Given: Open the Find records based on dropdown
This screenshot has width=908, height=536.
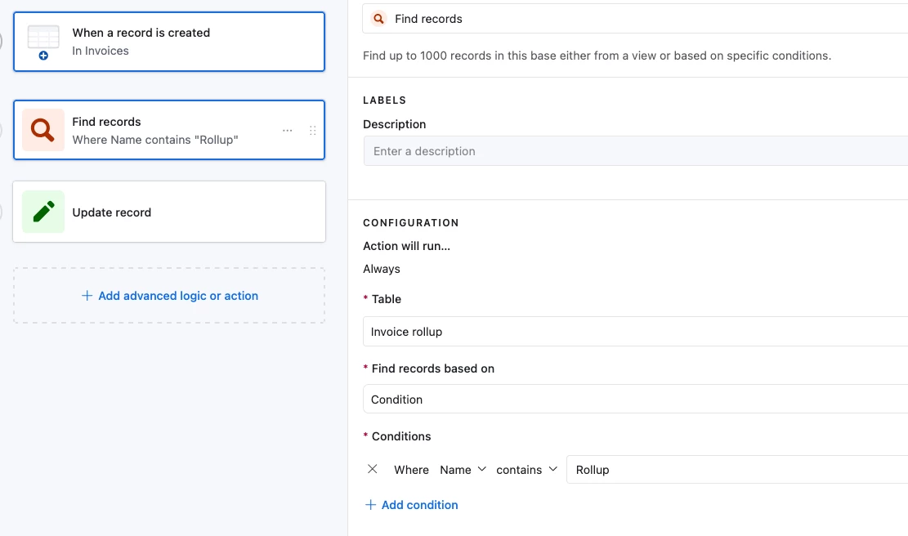Looking at the screenshot, I should pos(634,400).
